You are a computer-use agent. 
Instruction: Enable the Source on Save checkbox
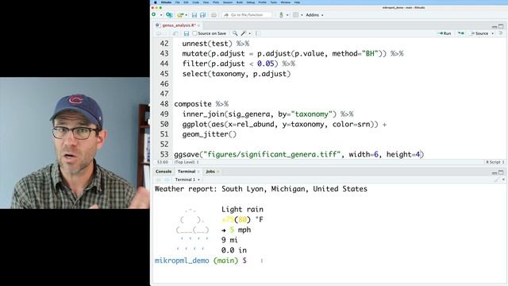(x=194, y=33)
